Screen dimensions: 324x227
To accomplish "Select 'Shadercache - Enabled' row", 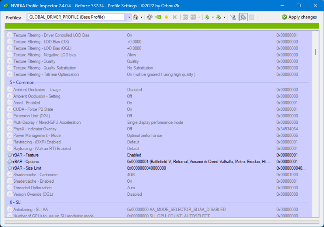I will tap(159, 181).
